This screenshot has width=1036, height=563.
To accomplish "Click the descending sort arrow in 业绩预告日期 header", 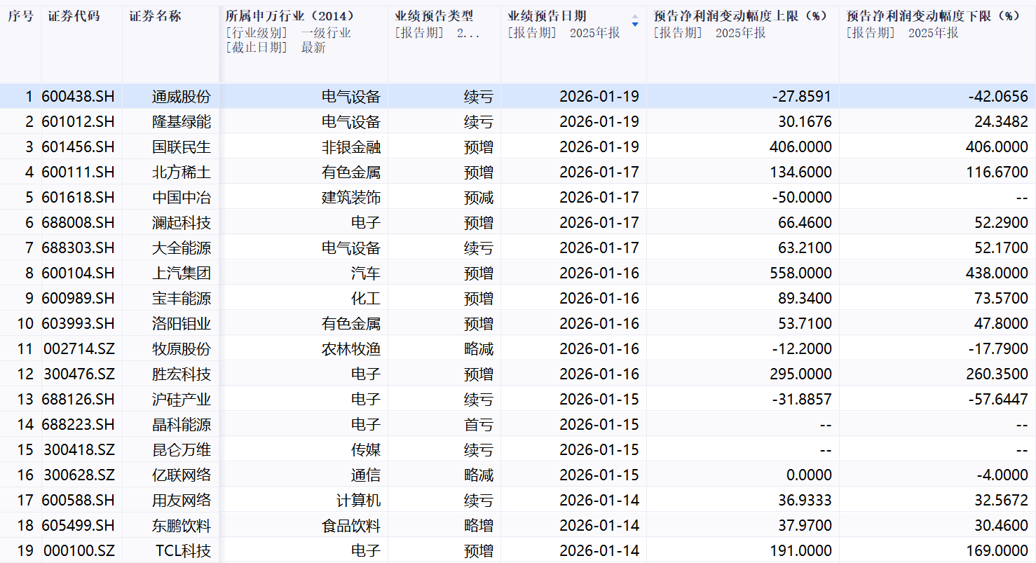I will pyautogui.click(x=635, y=25).
